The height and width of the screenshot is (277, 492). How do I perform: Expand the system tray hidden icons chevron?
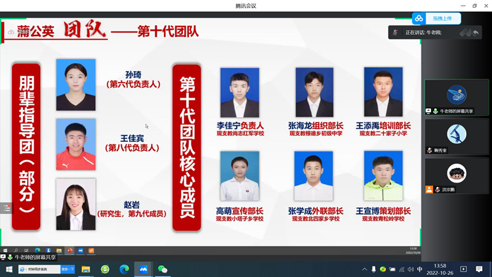pos(365,269)
